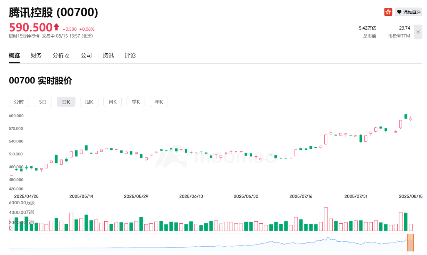This screenshot has height=255, width=427.
Task: Click the delayed quote trading status line
Action: click(x=50, y=36)
